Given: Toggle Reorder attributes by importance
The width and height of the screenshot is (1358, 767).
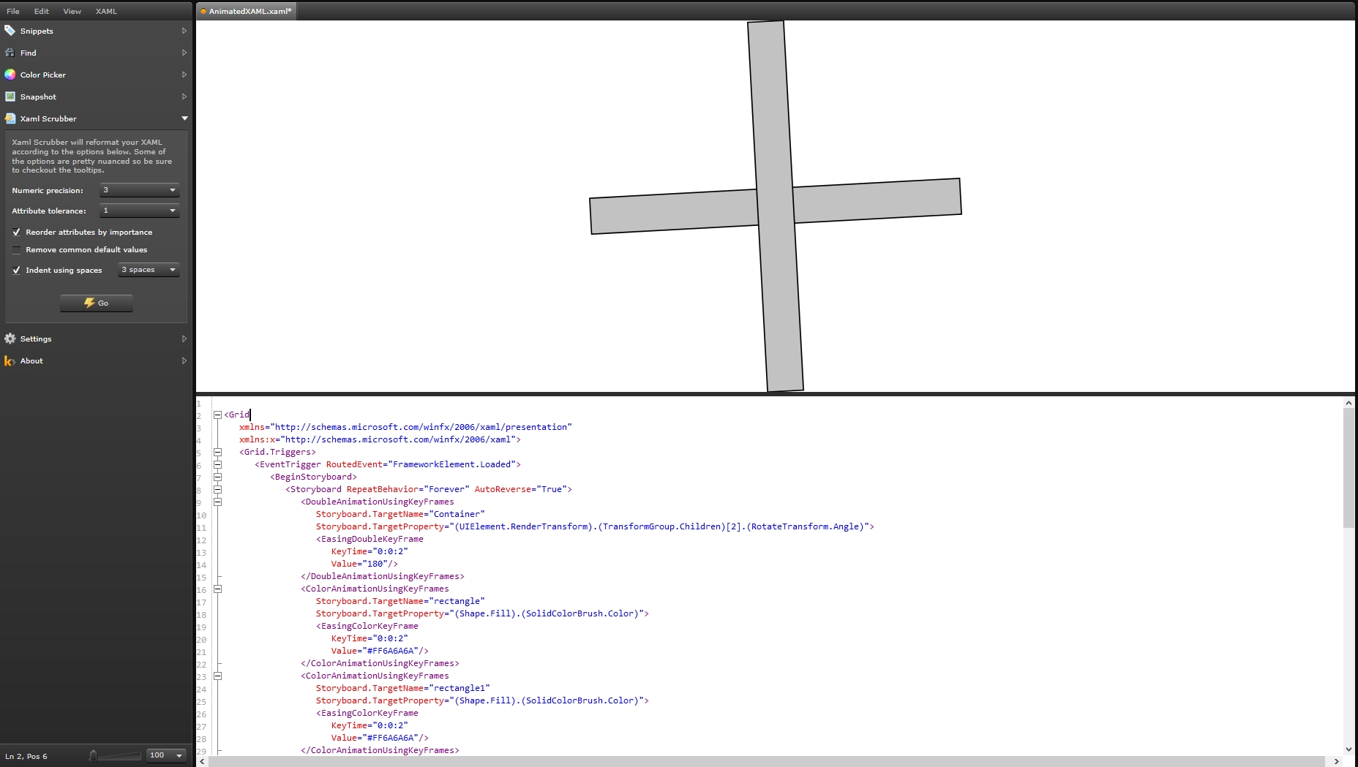Looking at the screenshot, I should pos(16,232).
